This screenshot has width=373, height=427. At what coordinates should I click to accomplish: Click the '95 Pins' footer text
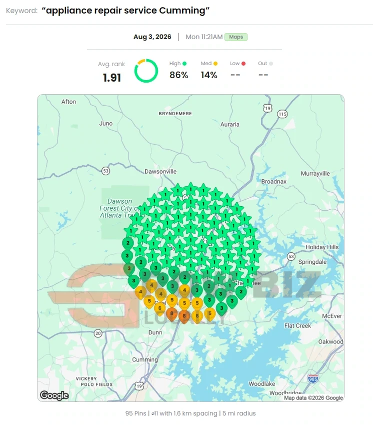click(x=136, y=413)
